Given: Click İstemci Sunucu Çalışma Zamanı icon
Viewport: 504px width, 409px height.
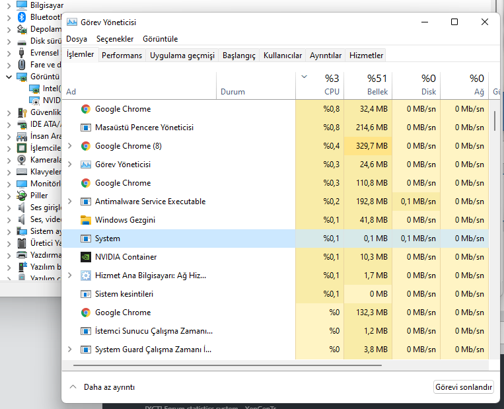Looking at the screenshot, I should point(85,331).
